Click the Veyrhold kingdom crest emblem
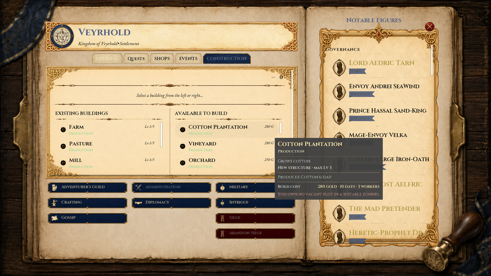This screenshot has width=491, height=276. 62,37
